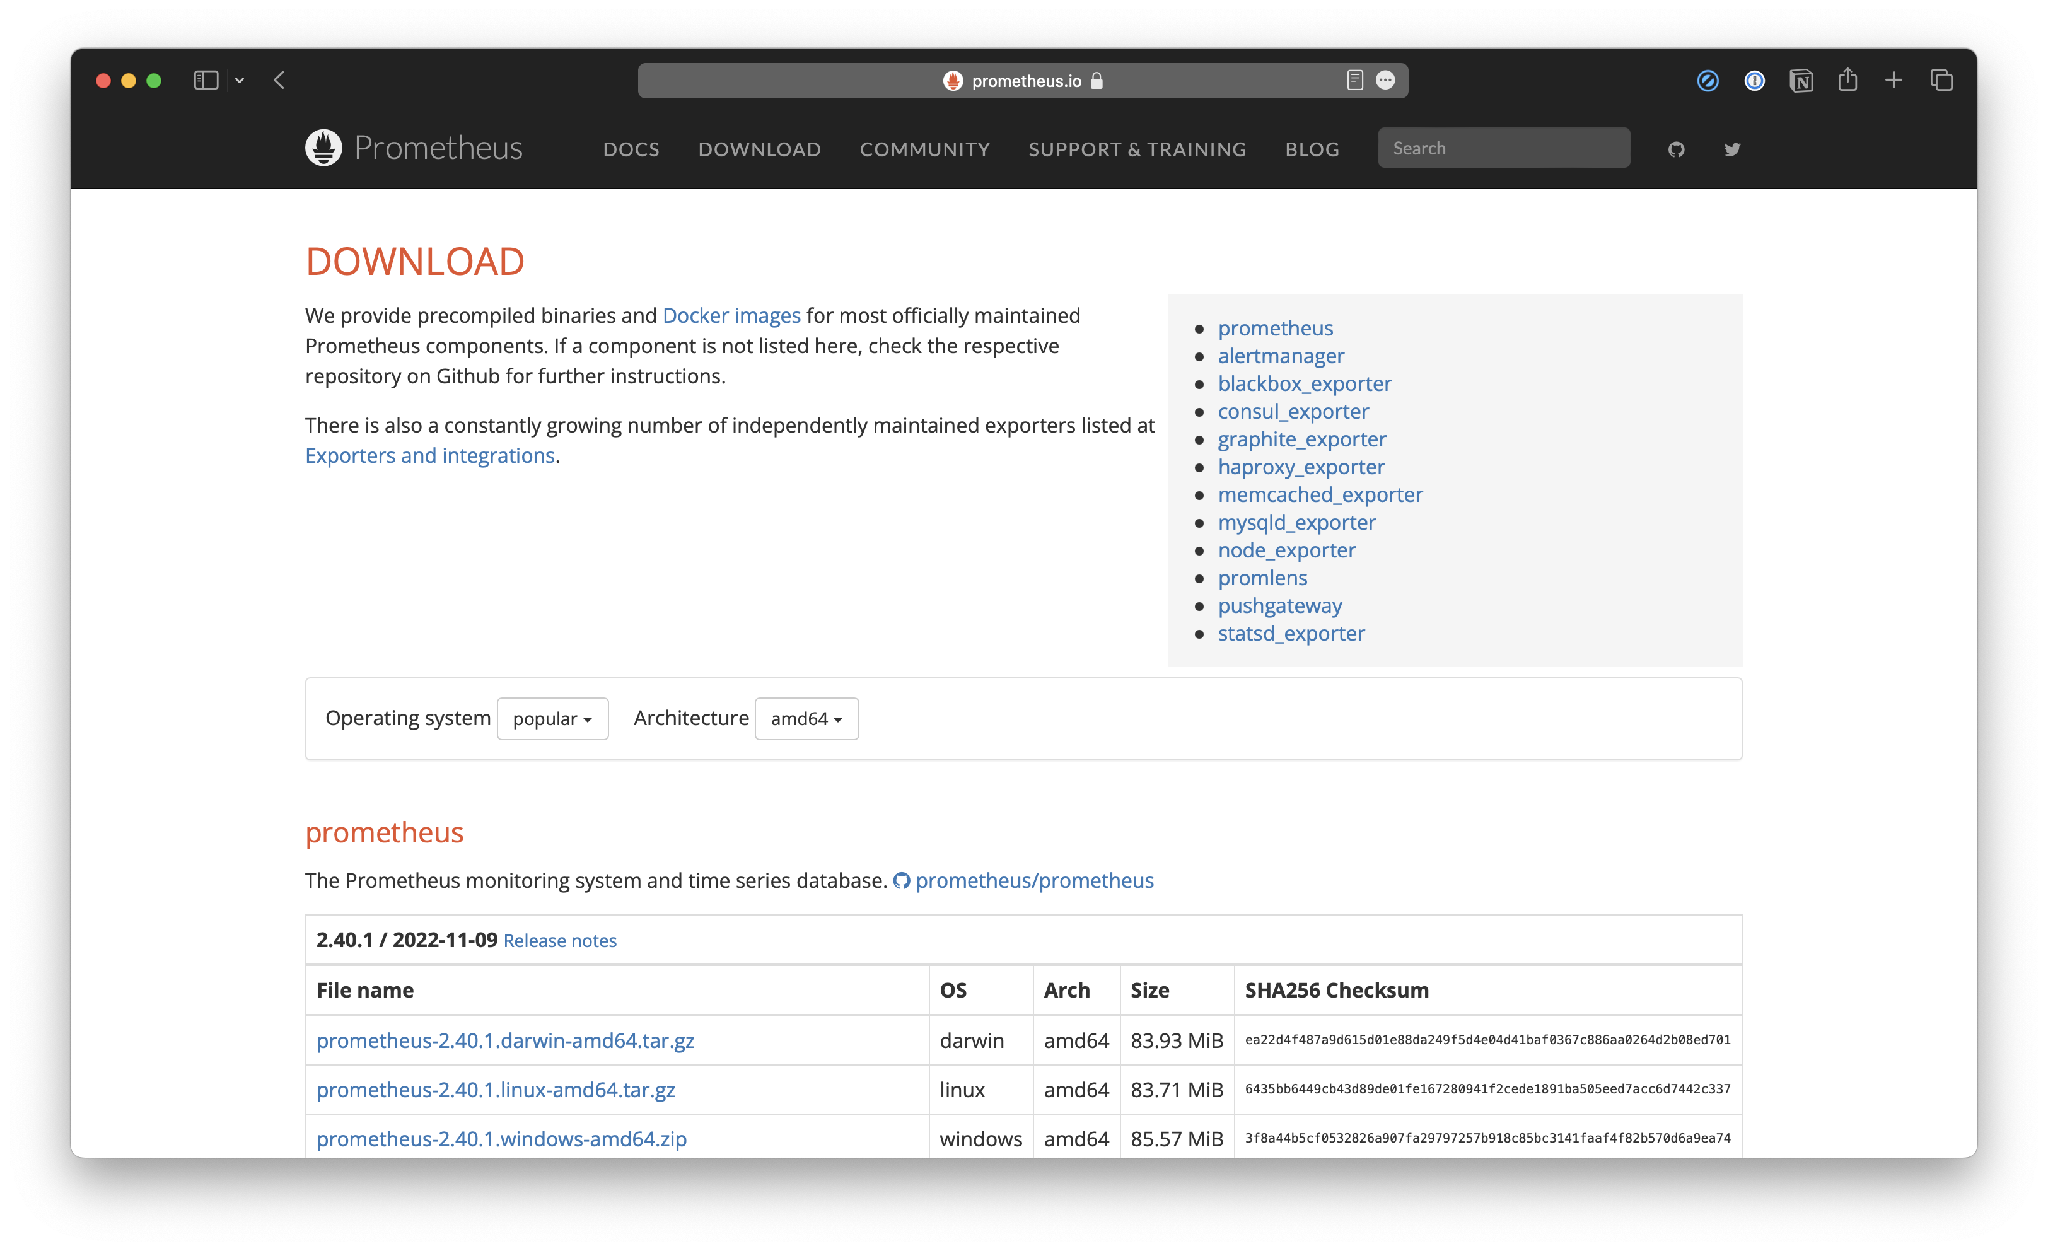Image resolution: width=2048 pixels, height=1251 pixels.
Task: Toggle the Safari sidebar icon
Action: click(x=206, y=81)
